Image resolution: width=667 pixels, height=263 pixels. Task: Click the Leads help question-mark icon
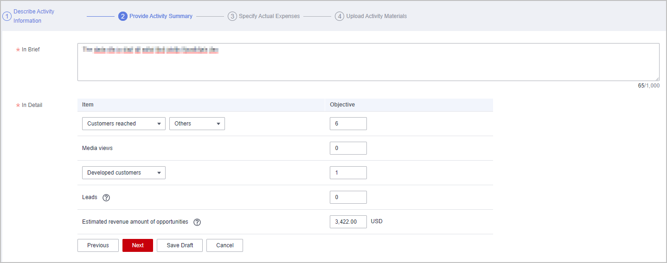[x=106, y=198]
